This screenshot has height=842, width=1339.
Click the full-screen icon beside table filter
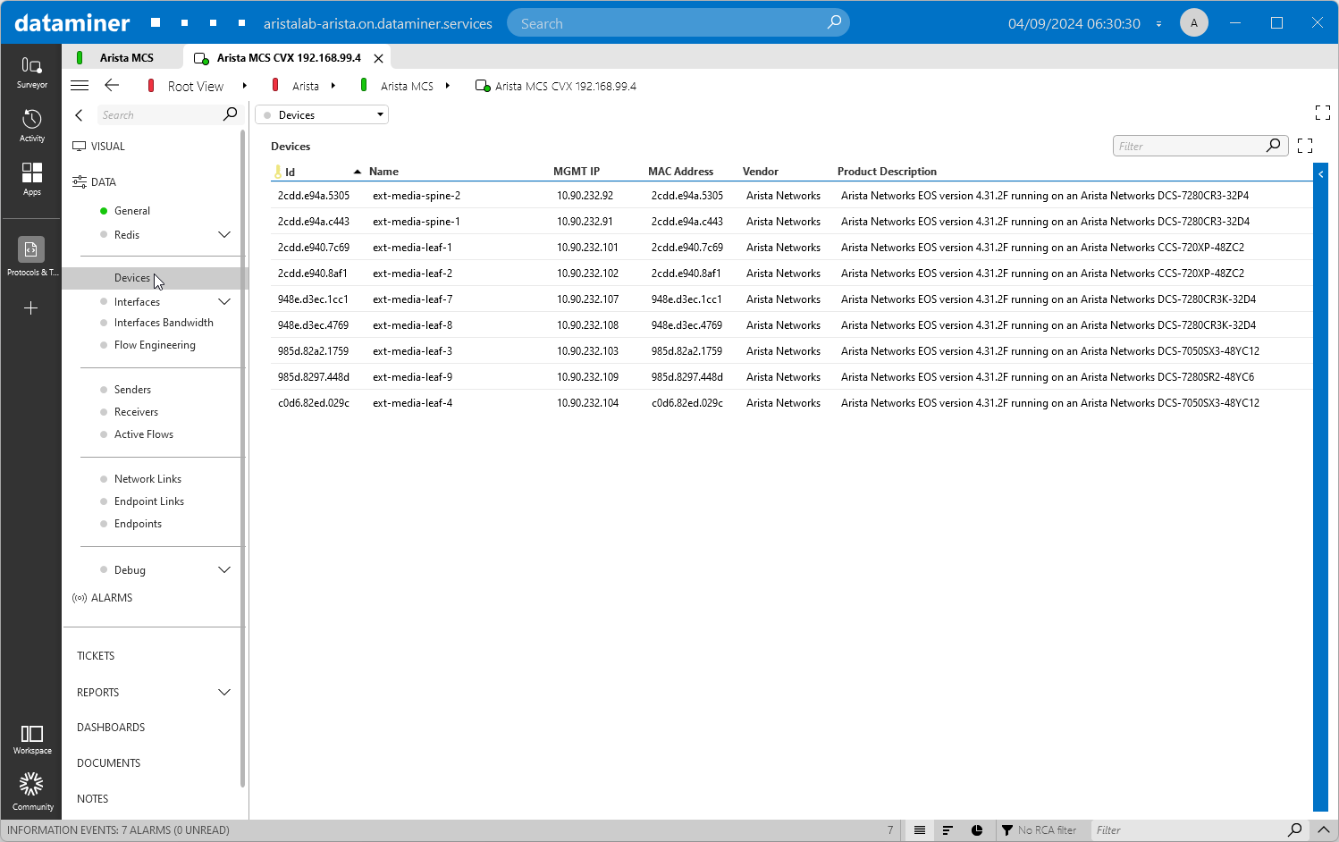(1305, 146)
